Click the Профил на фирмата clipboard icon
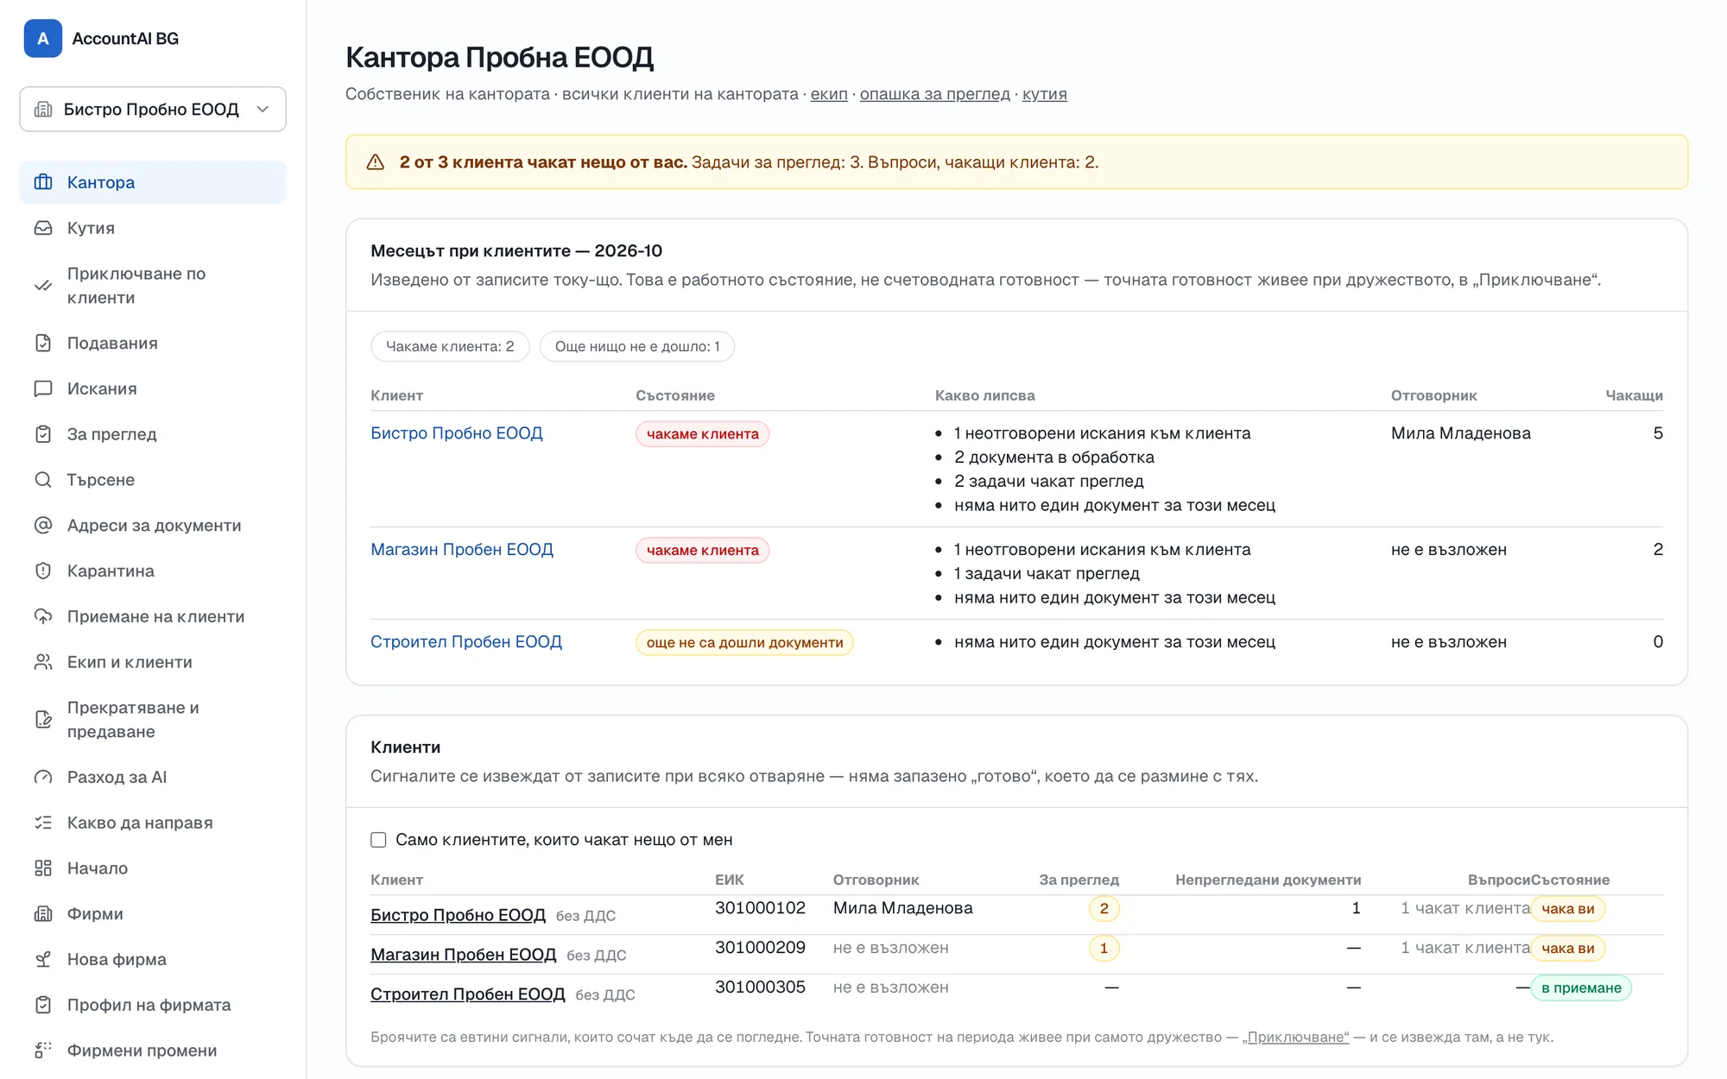 pyautogui.click(x=43, y=1005)
